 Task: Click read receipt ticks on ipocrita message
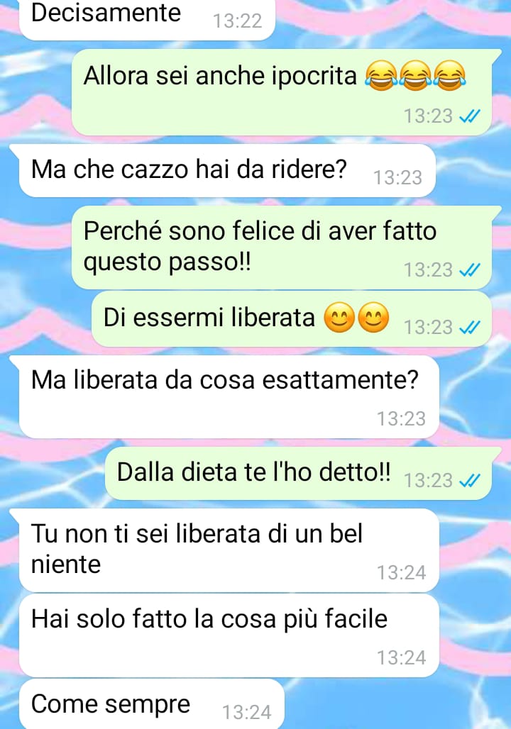470,116
